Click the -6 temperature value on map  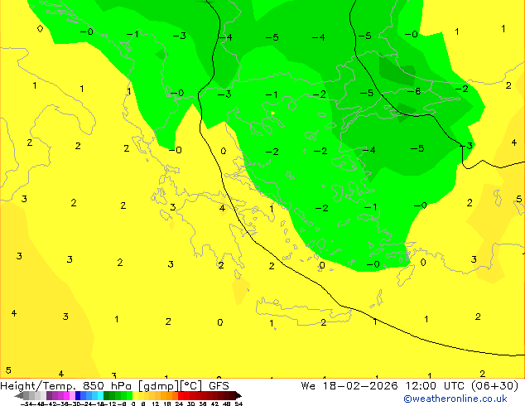(414, 91)
